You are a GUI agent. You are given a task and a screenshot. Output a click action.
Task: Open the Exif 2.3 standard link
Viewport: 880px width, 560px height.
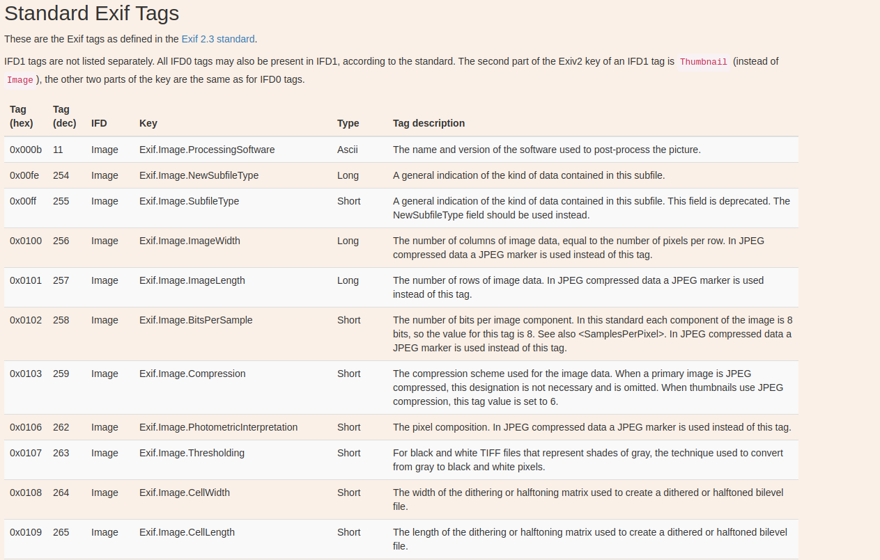point(218,39)
